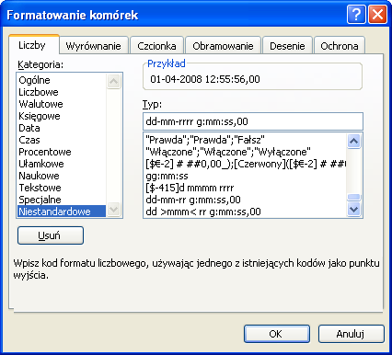
Task: Open the Czcionka tab
Action: pos(156,46)
